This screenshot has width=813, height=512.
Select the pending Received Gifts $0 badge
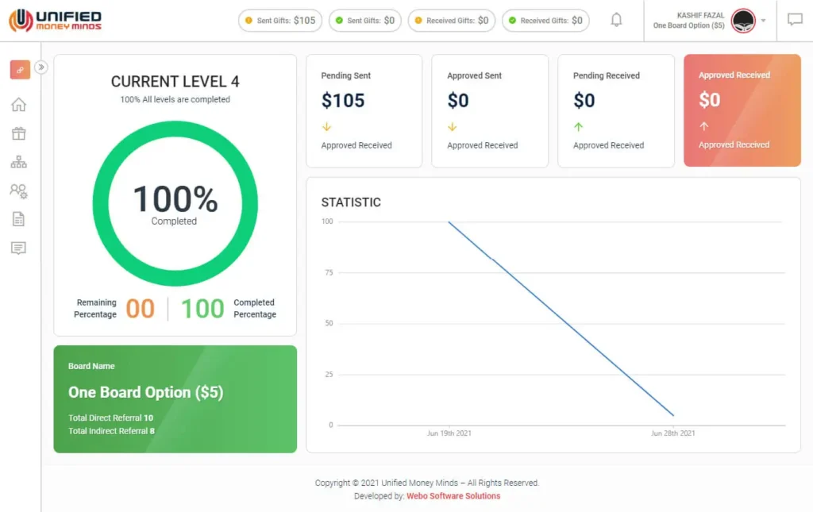tap(451, 21)
